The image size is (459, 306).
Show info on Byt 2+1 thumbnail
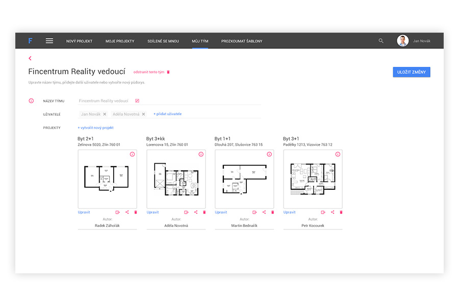(132, 154)
